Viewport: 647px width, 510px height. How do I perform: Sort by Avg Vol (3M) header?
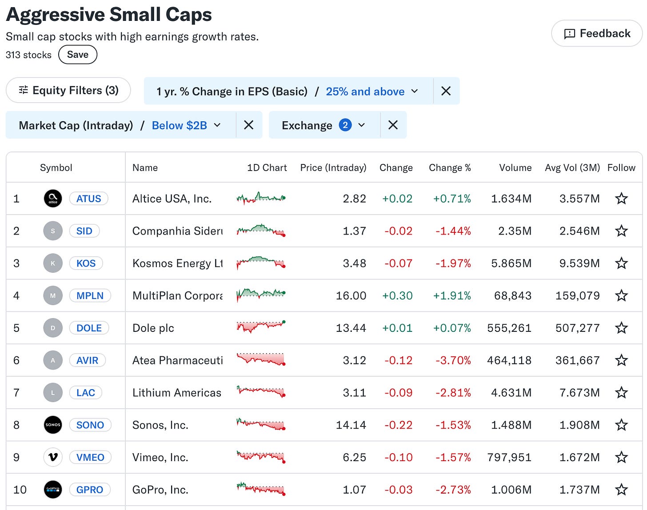(x=572, y=167)
